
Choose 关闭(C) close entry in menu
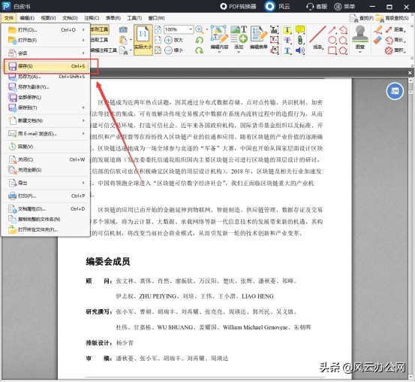click(x=46, y=159)
